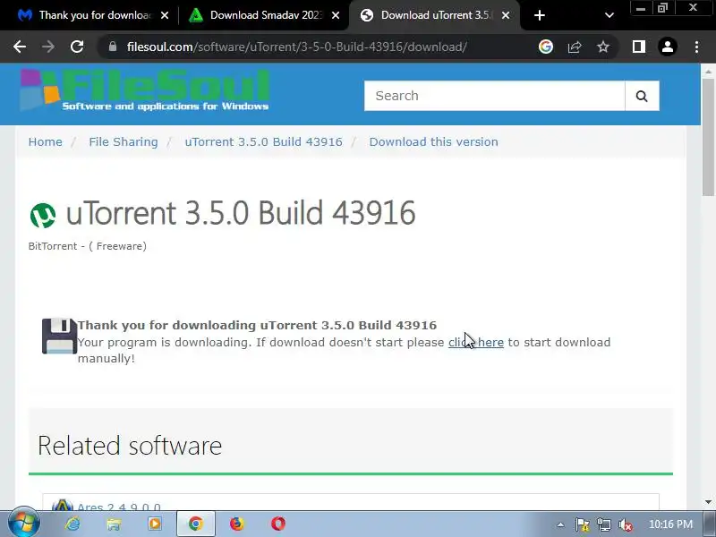Screen dimensions: 716x537
Task: Click the magnifier search button
Action: [x=642, y=96]
